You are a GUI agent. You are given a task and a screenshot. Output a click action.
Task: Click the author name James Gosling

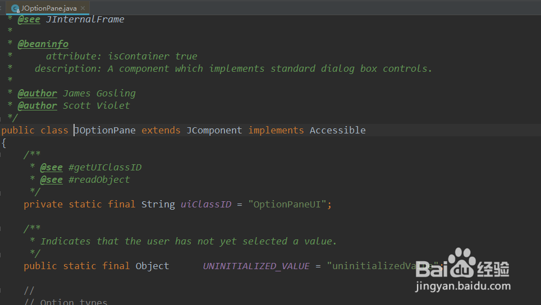tap(99, 93)
